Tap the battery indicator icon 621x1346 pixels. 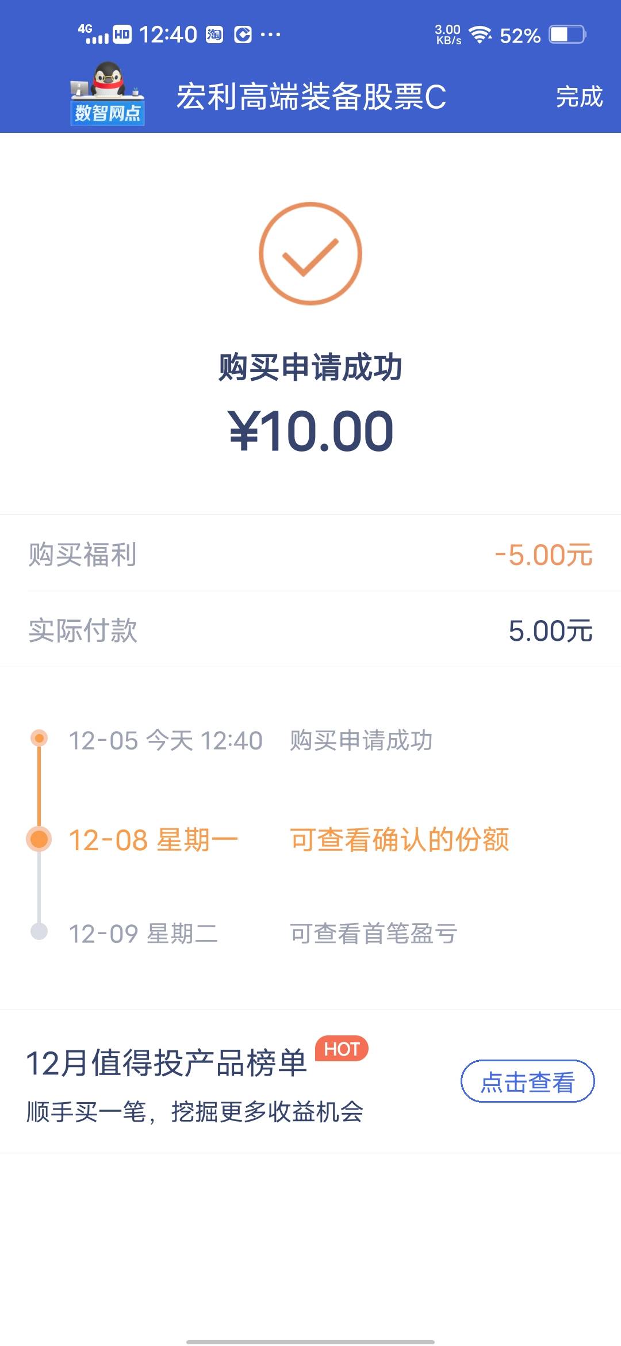[x=567, y=35]
